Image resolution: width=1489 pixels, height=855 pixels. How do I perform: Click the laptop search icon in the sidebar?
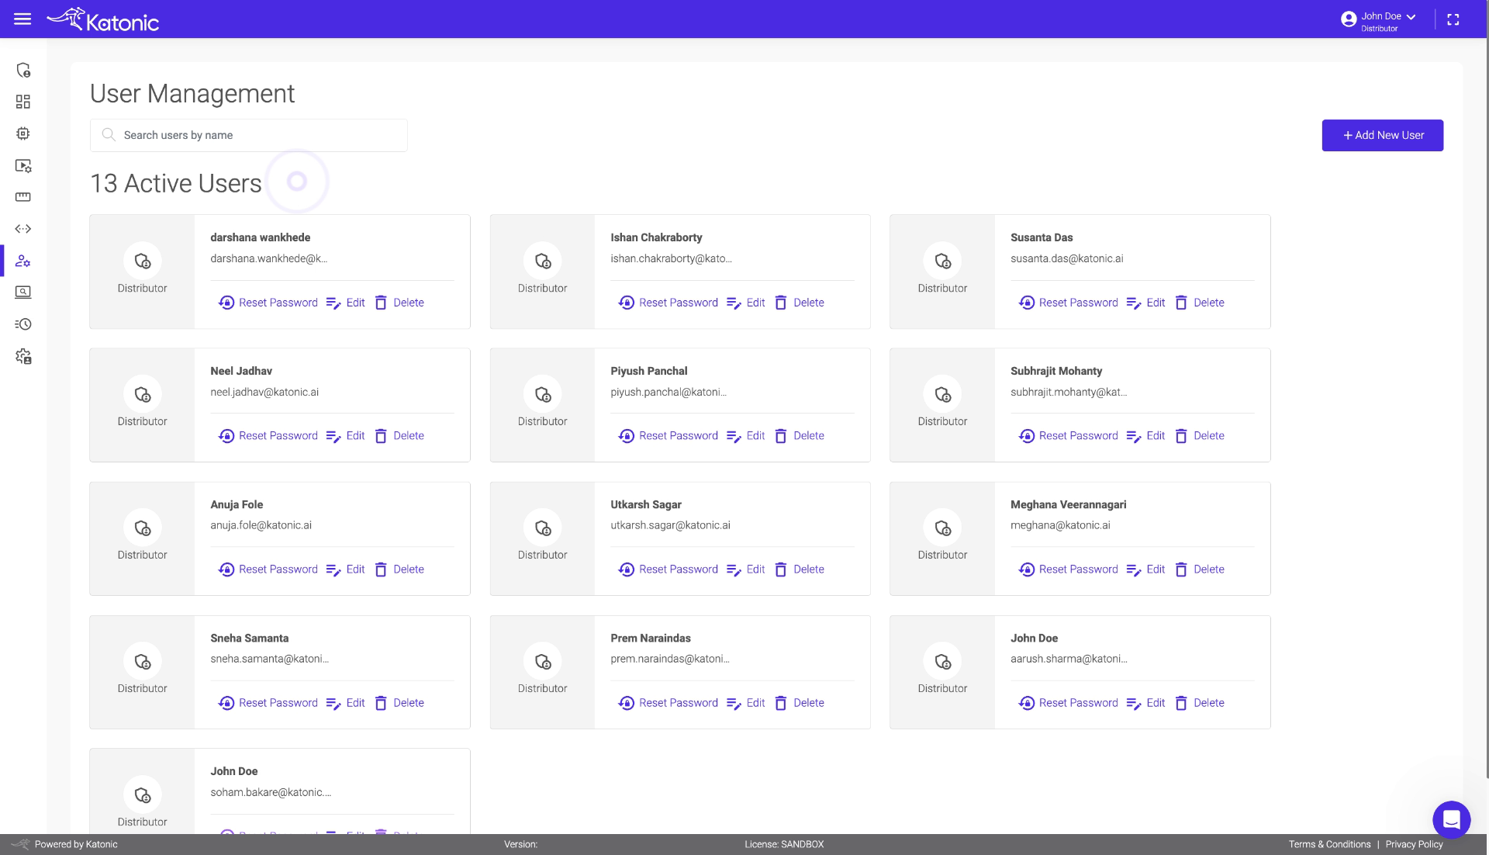(x=23, y=292)
